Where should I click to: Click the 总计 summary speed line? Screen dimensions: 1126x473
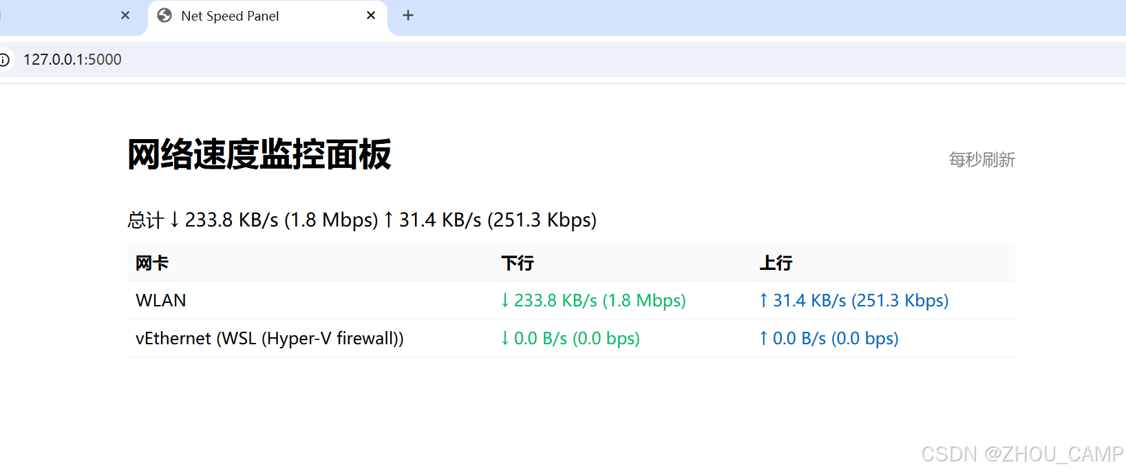(362, 220)
